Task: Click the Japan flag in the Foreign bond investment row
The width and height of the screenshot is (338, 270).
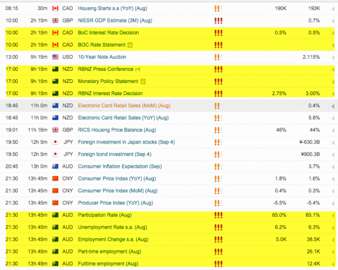Action: coord(56,154)
